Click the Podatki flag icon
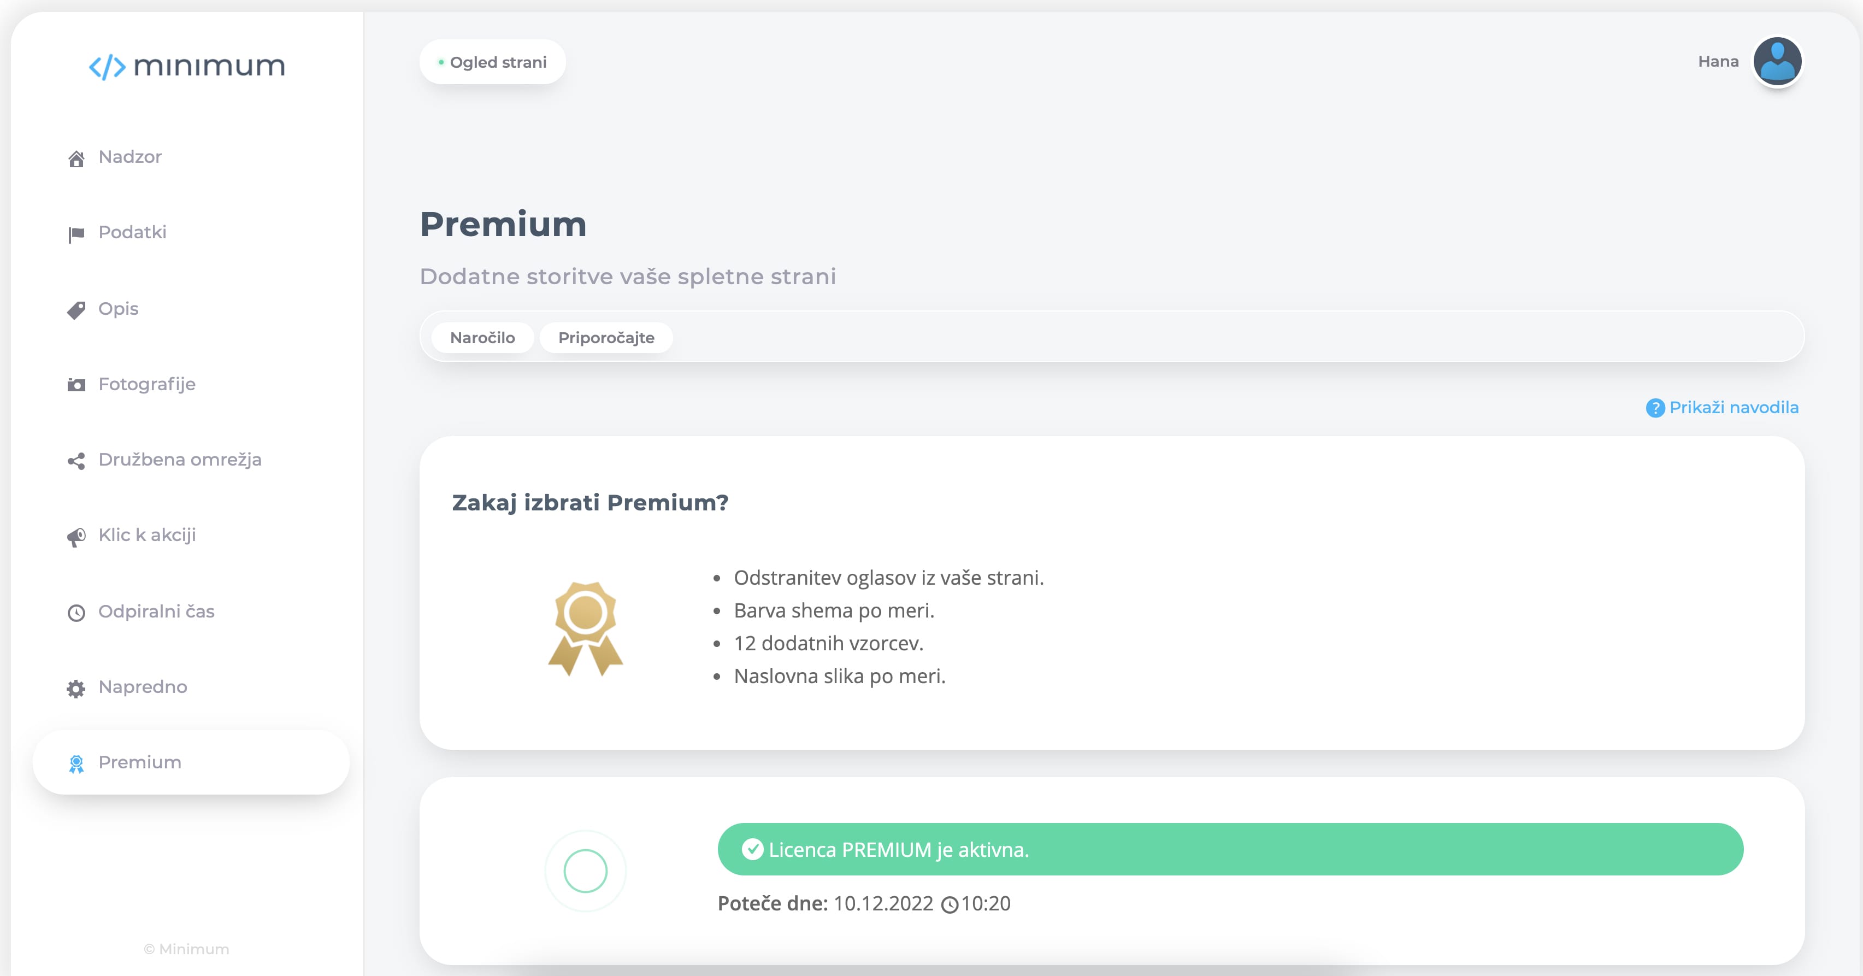The image size is (1863, 976). (x=76, y=234)
